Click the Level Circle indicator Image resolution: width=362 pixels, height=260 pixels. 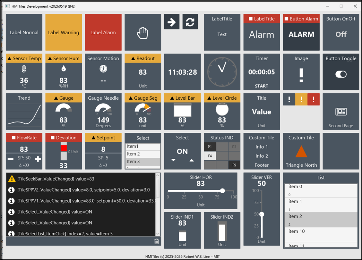222,109
